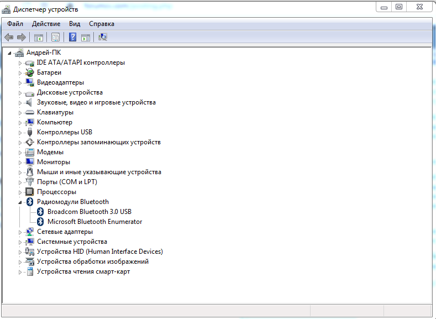Select the Broadcom Bluetooth 3.0 USB device

pos(89,212)
